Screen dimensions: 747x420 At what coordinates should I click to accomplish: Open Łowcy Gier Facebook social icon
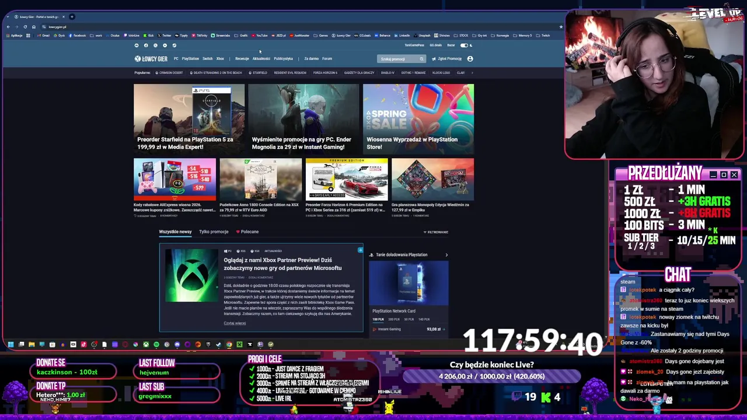(146, 45)
